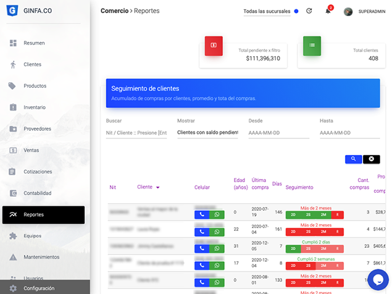Screen dimensions: 392x294
Task: Click the GINFA.CO logo icon
Action: (11, 11)
